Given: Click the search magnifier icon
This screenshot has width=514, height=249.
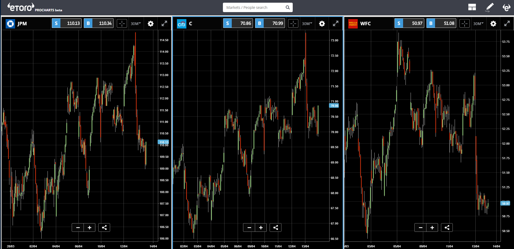Looking at the screenshot, I should (x=288, y=8).
